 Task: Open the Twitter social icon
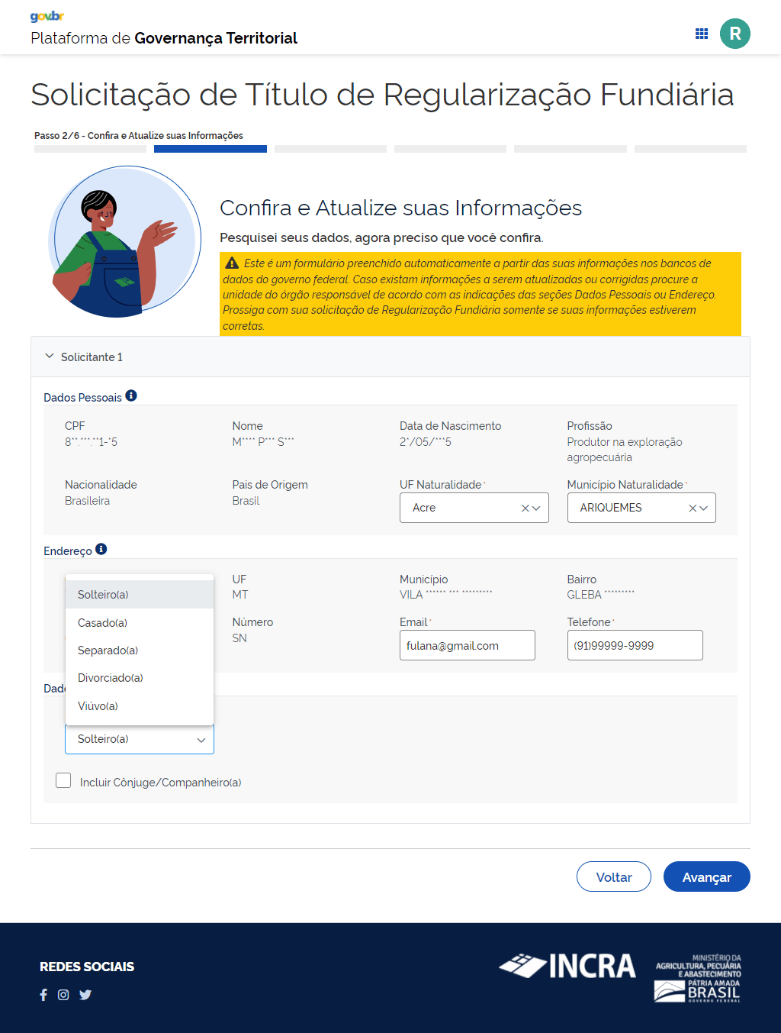(x=85, y=995)
